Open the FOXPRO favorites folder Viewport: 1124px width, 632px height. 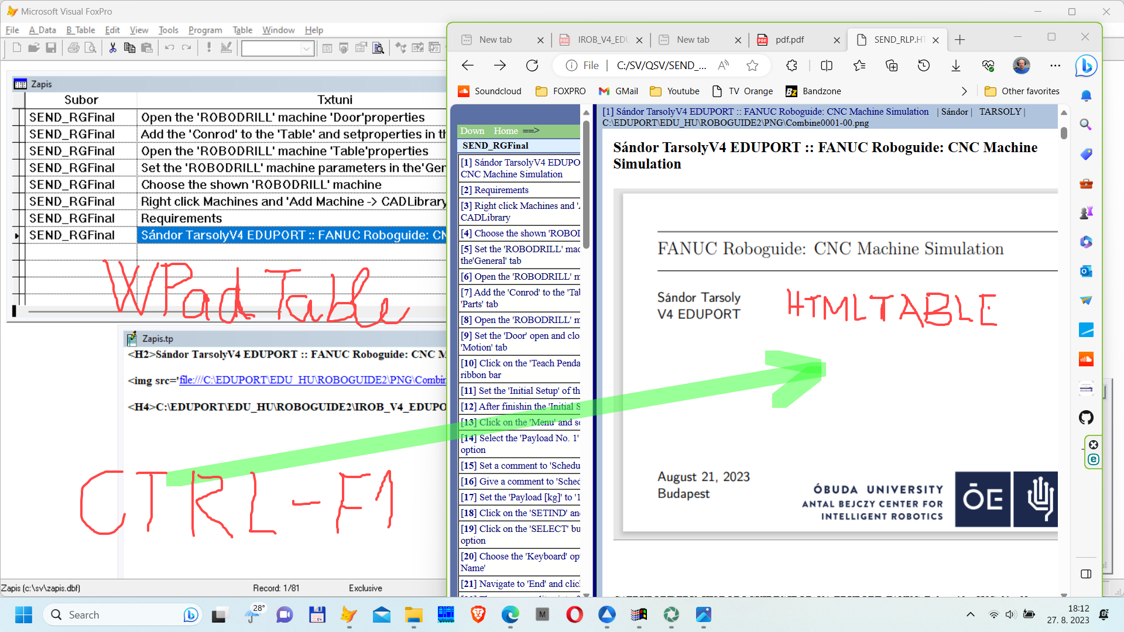tap(561, 91)
